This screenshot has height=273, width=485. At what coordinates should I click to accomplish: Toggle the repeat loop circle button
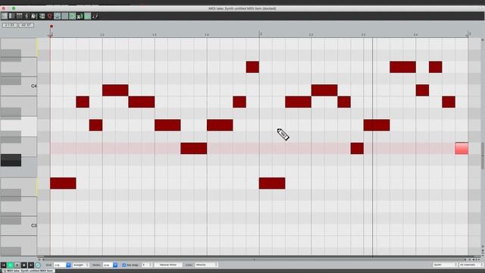click(x=38, y=265)
